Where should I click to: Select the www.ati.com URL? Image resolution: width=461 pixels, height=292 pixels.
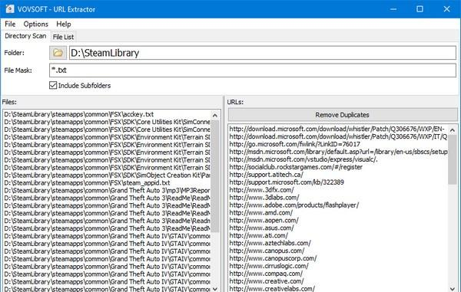point(258,236)
